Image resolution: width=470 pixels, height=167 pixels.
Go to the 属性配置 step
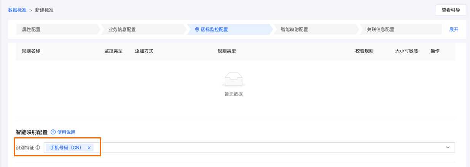tap(58, 29)
